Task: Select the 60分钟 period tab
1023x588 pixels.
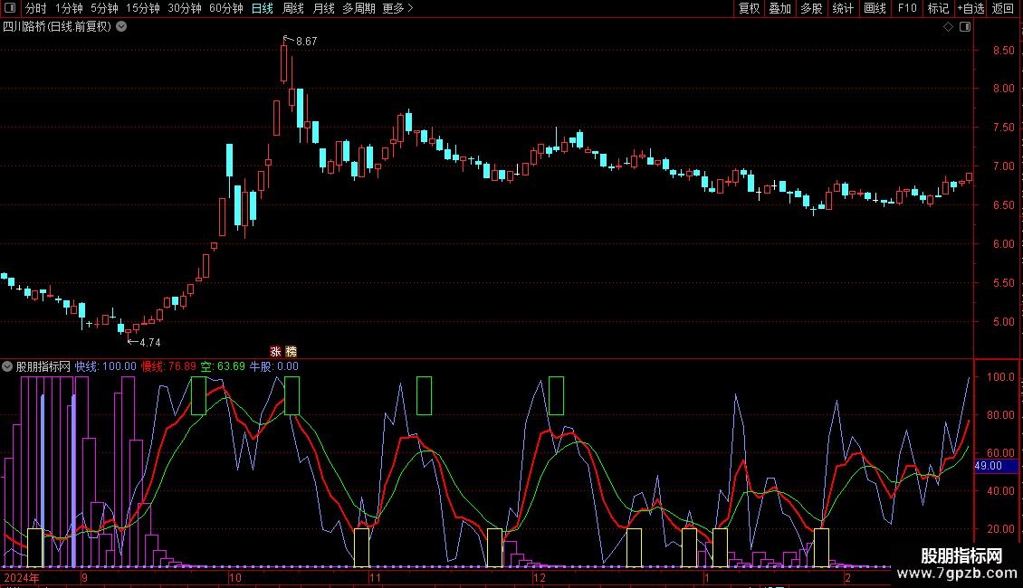Action: pos(225,9)
